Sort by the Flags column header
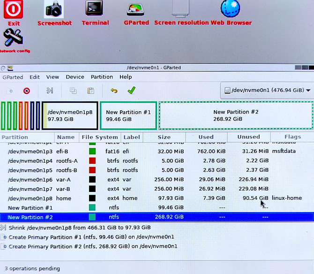This screenshot has width=314, height=274. pos(292,137)
